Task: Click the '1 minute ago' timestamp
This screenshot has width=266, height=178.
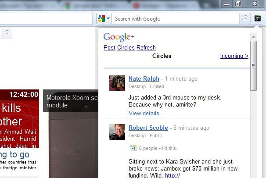Action: [x=181, y=79]
